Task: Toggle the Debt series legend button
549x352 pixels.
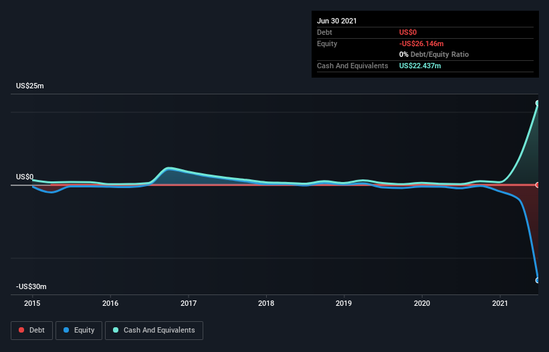Action: point(31,331)
